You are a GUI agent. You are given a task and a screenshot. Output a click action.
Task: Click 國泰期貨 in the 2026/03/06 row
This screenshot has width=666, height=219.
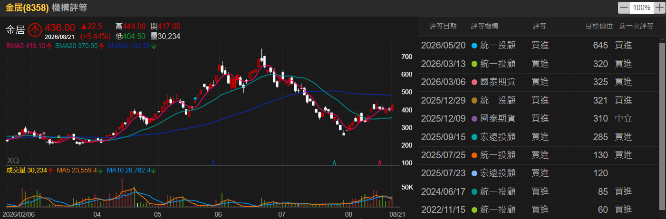[x=498, y=82]
